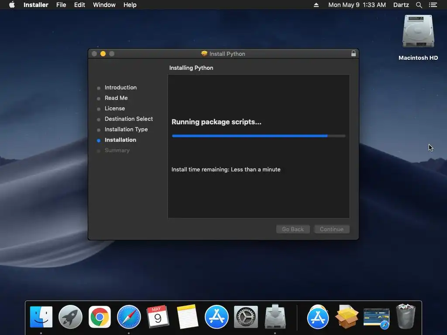447x335 pixels.
Task: Click the 'Running package scripts...' text
Action: 217,122
